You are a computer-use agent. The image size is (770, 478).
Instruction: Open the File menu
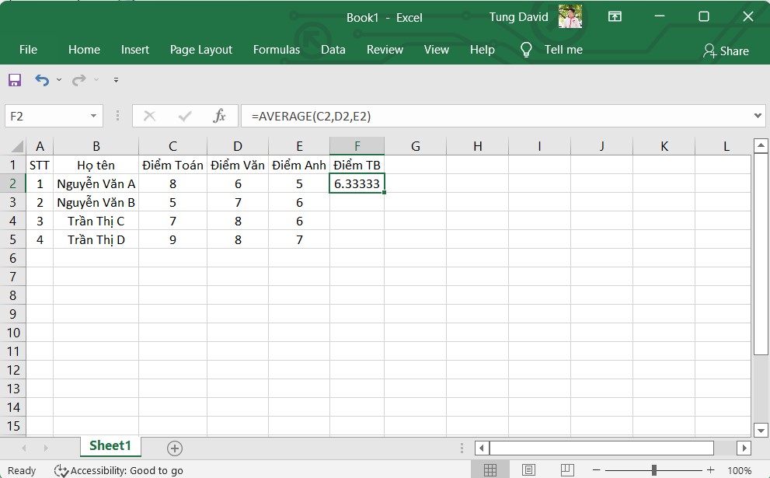pyautogui.click(x=28, y=50)
